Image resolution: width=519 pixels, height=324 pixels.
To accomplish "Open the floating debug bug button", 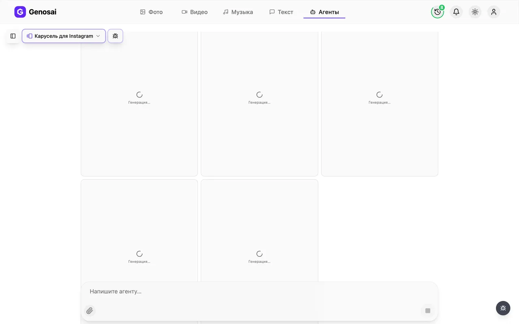I will coord(503,308).
